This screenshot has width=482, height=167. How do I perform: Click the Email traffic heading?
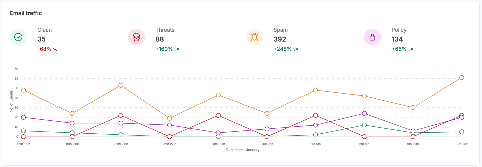(26, 13)
